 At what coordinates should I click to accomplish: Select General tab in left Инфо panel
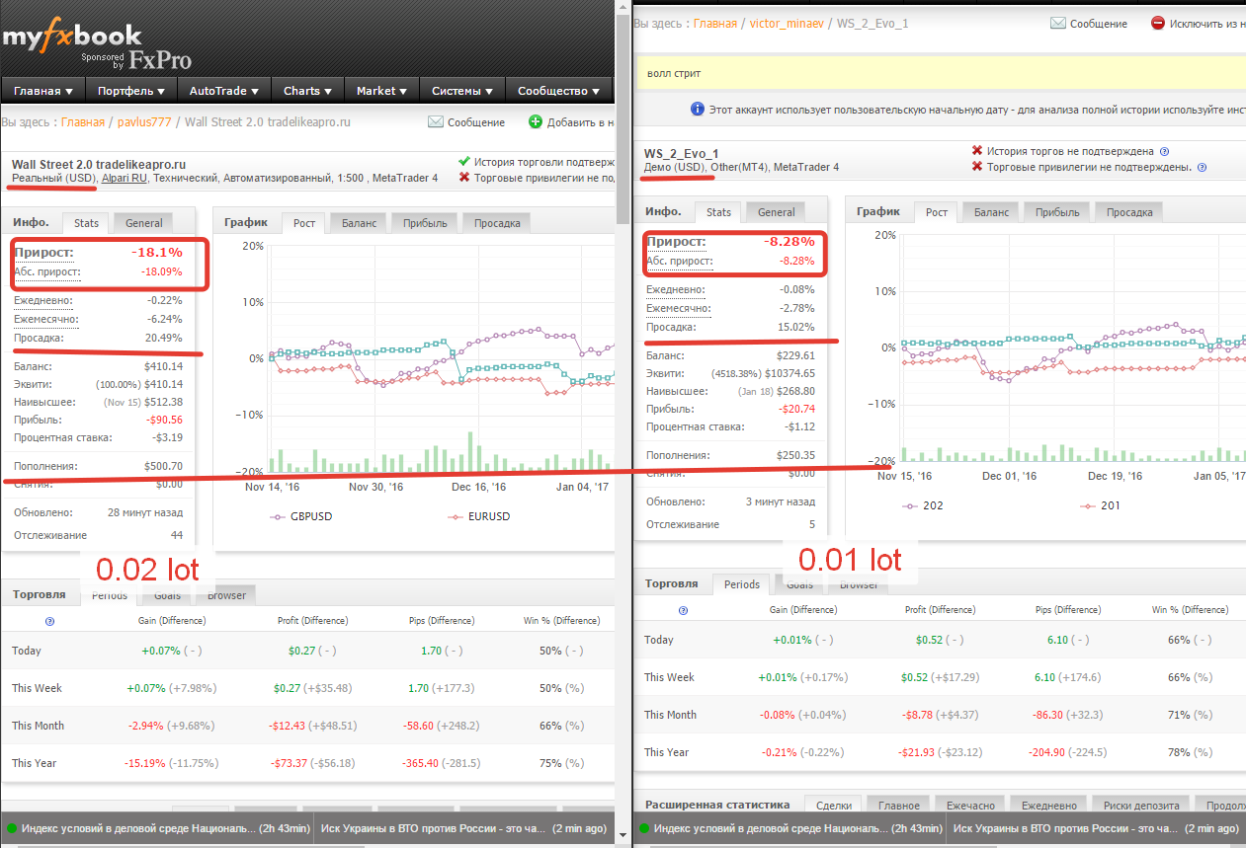(143, 223)
